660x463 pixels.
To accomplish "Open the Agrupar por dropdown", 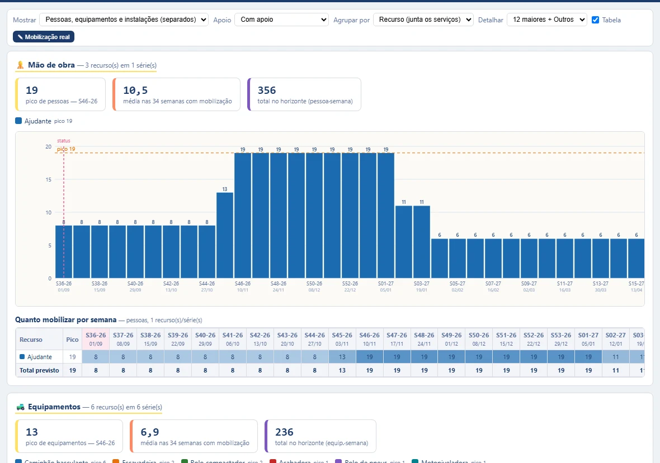I will (x=423, y=20).
